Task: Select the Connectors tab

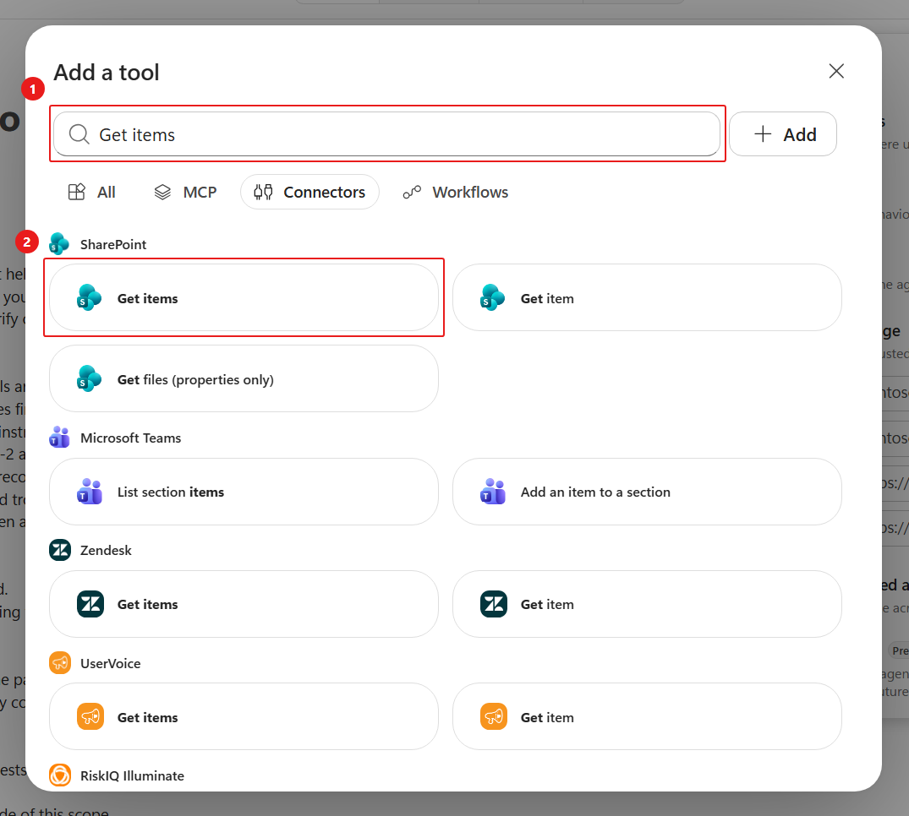Action: 309,192
